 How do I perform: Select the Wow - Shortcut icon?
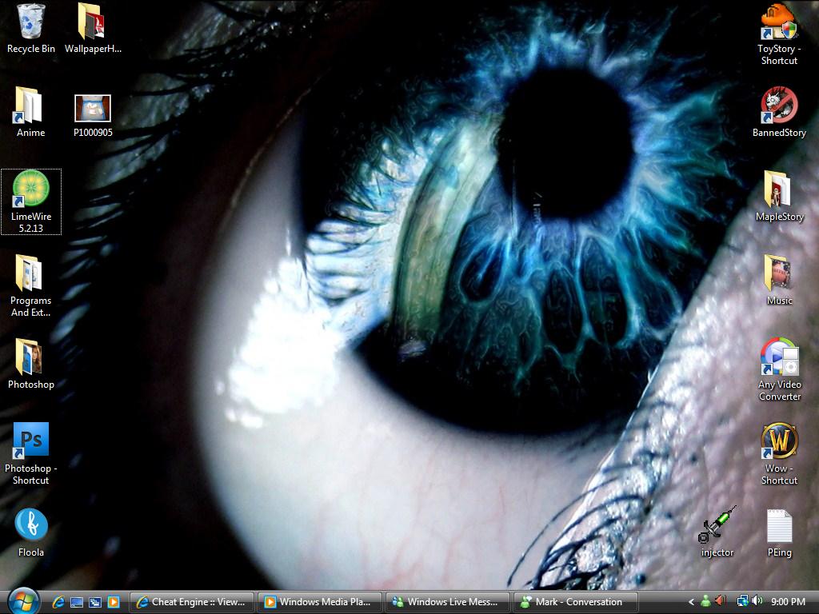[x=779, y=441]
